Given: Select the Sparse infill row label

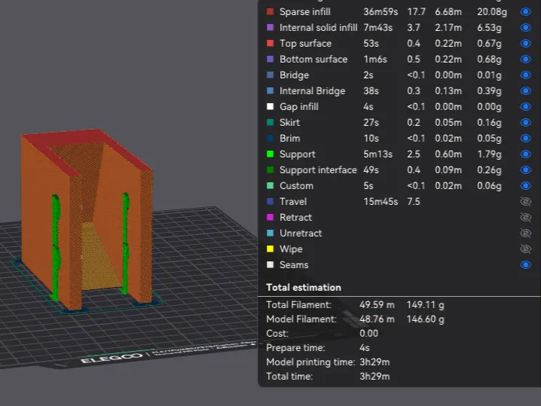Looking at the screenshot, I should click(x=304, y=12).
